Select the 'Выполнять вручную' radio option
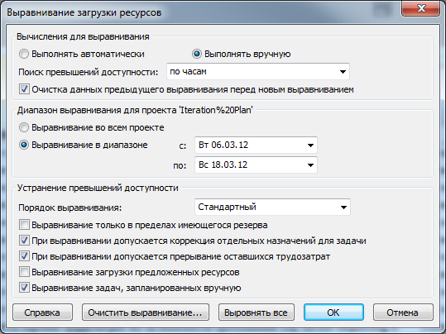Image resolution: width=446 pixels, height=334 pixels. tap(197, 54)
